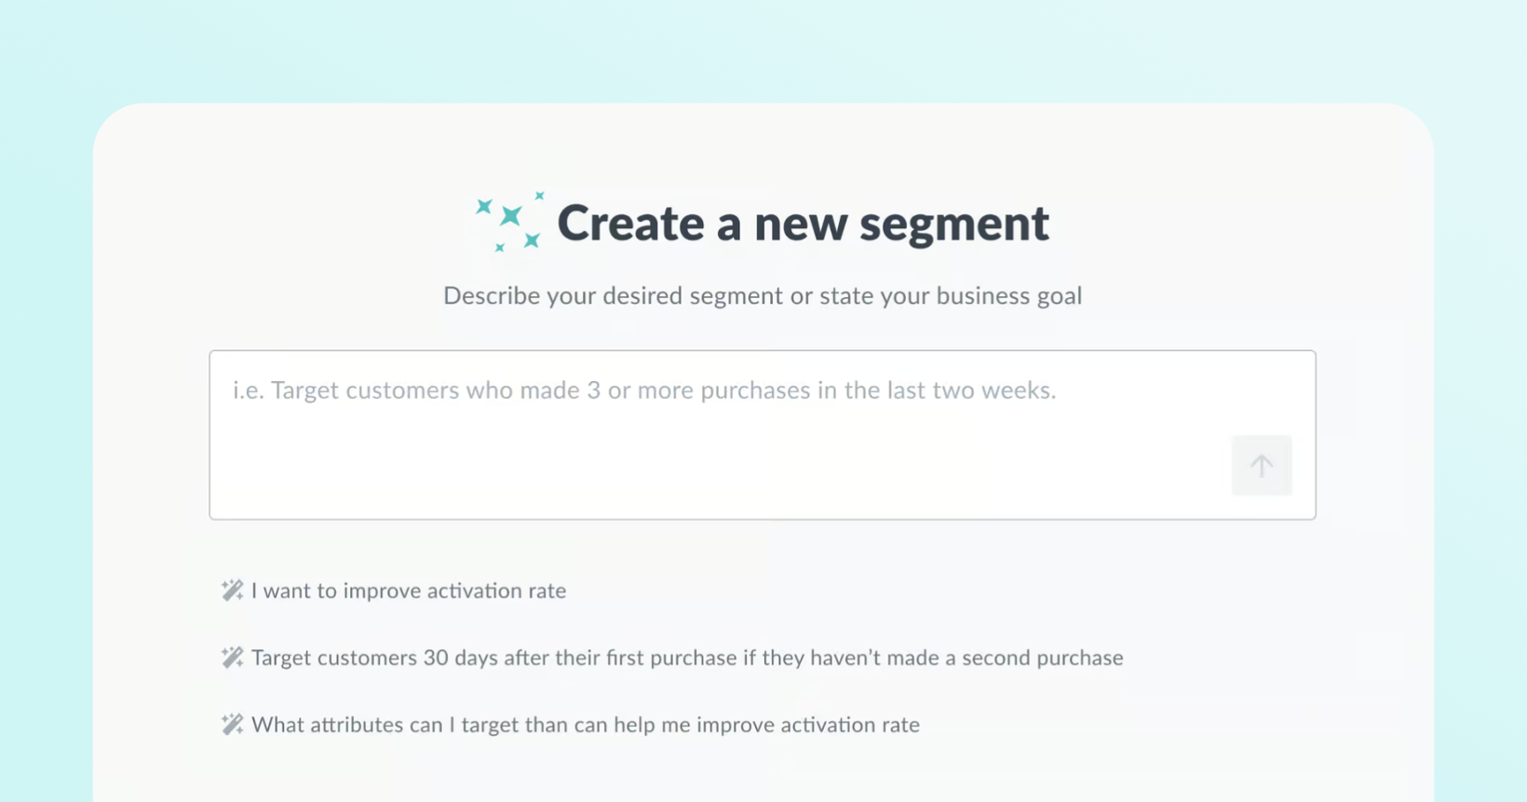Click the largest teal star in the sparkle cluster
The image size is (1527, 802).
(510, 216)
